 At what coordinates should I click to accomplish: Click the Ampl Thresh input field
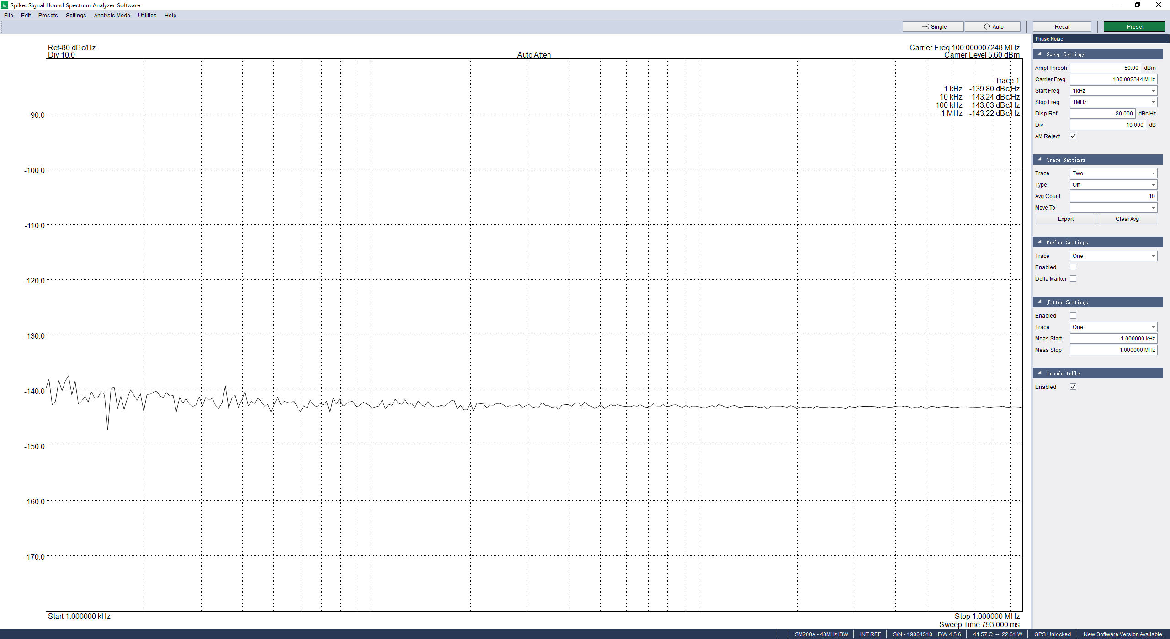pos(1105,68)
